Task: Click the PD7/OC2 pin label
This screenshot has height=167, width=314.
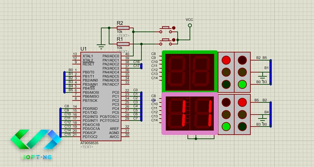Action: point(90,136)
